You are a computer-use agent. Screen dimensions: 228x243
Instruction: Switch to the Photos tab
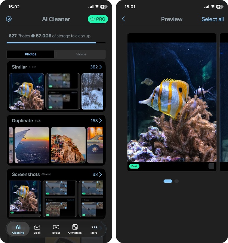(x=31, y=54)
